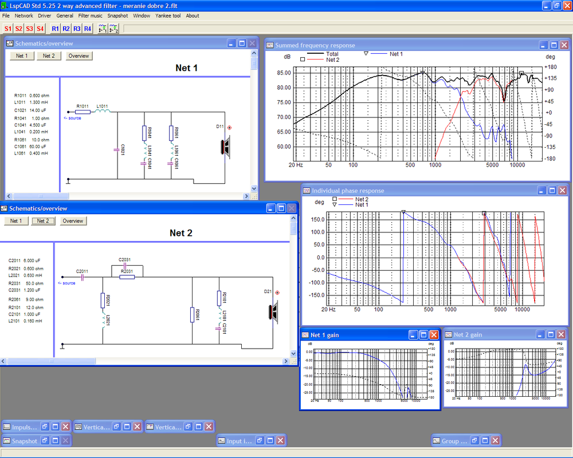Click the 'C1021 14.00 uF' component value

[30, 110]
